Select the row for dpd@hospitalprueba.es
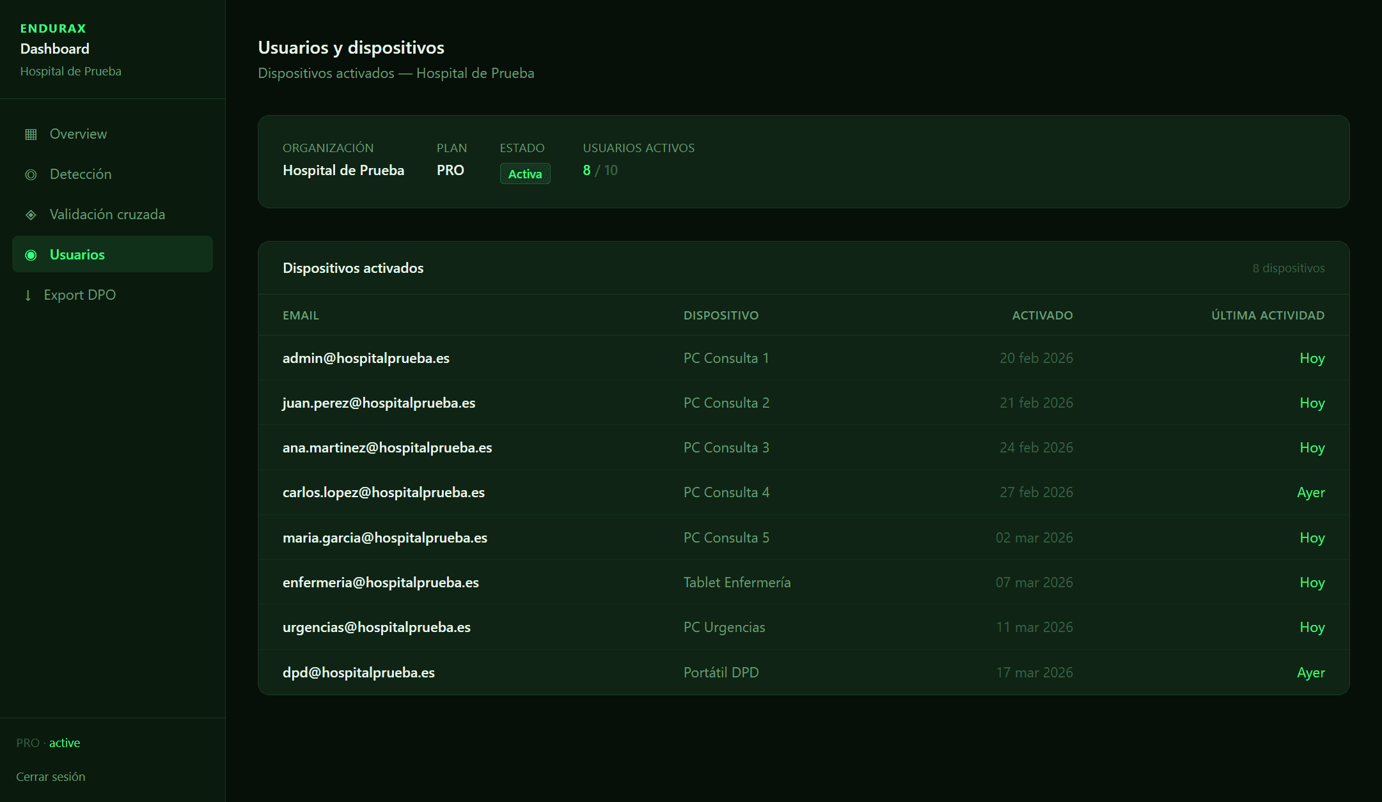Viewport: 1382px width, 802px height. click(767, 672)
